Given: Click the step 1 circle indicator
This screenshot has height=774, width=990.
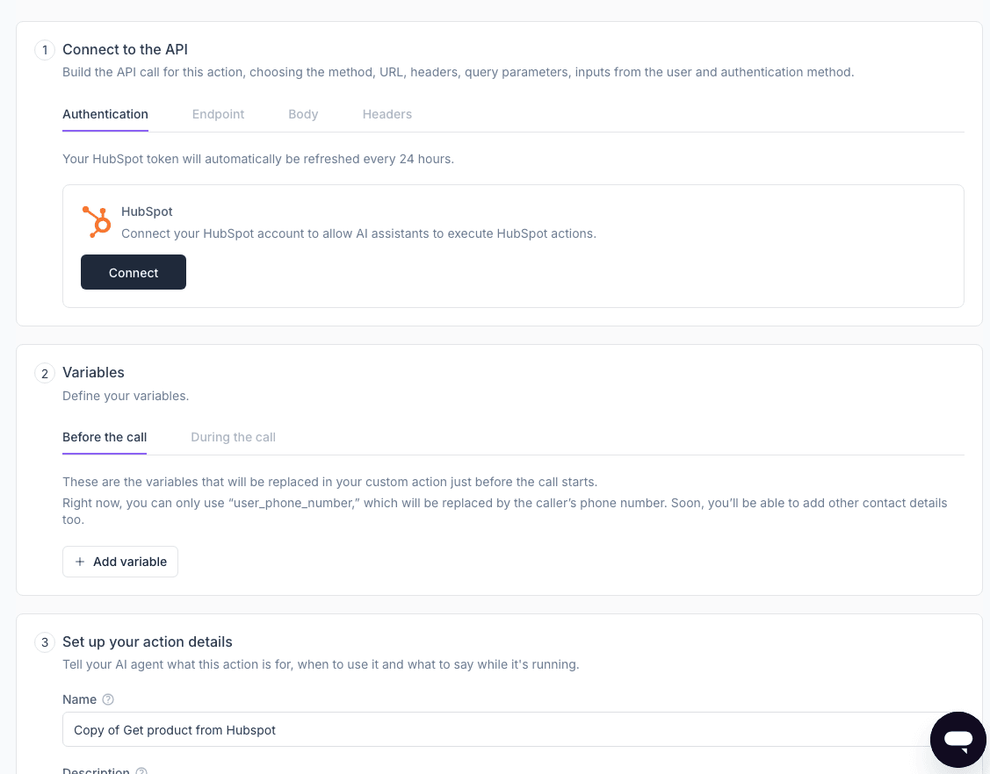Looking at the screenshot, I should (x=45, y=50).
